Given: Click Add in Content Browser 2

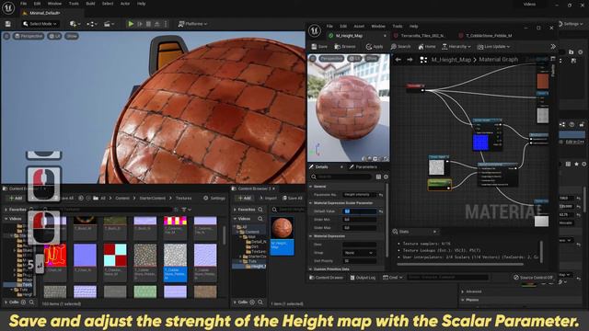Looking at the screenshot, I should (244, 199).
